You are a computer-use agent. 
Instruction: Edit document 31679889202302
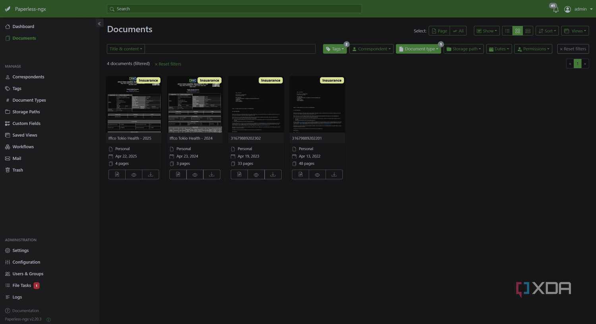point(239,175)
